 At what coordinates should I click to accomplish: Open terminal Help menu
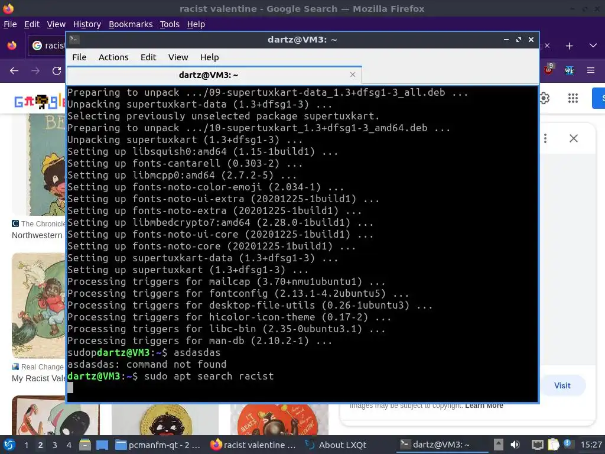pyautogui.click(x=210, y=57)
